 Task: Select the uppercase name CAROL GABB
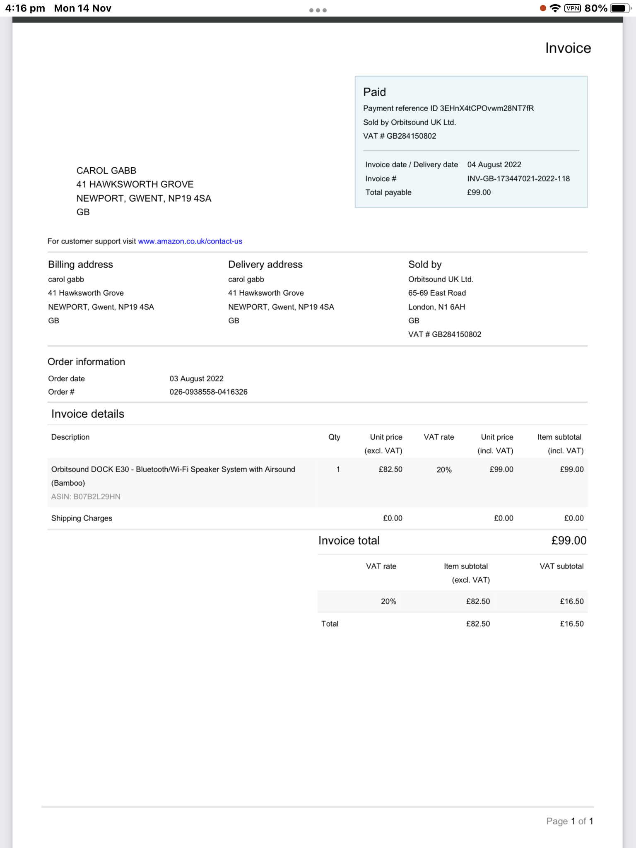coord(106,171)
